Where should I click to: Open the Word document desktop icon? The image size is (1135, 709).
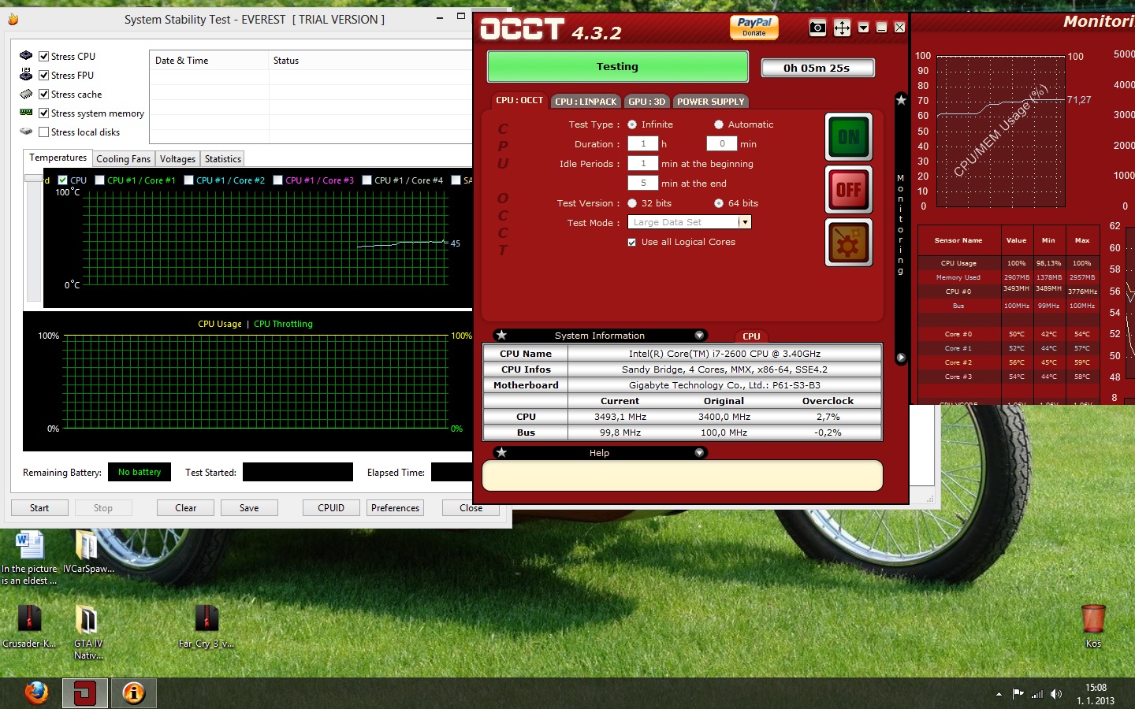tap(30, 556)
